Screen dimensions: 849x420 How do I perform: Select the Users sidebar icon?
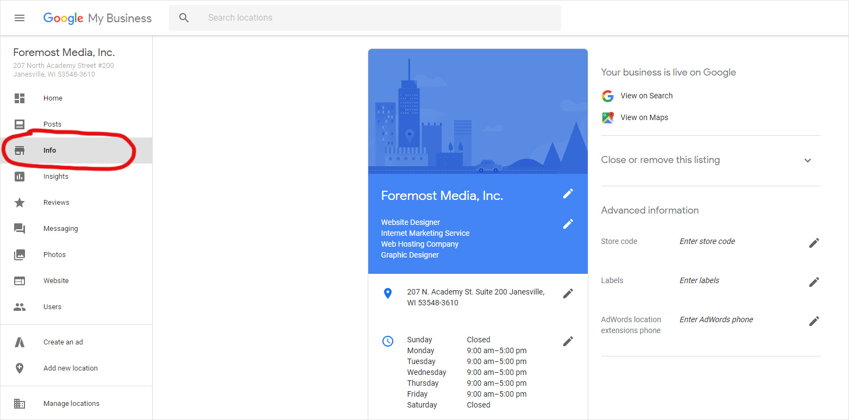20,306
